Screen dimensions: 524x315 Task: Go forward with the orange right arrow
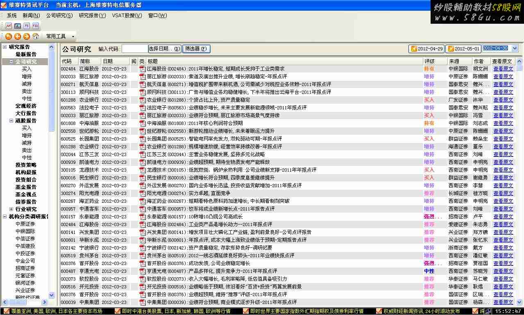[27, 36]
